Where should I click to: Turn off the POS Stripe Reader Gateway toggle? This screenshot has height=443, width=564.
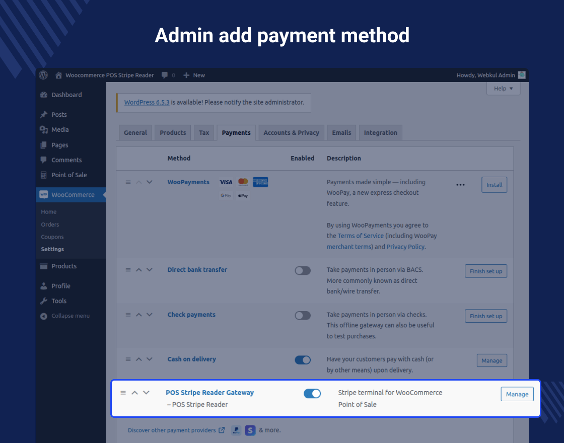[x=312, y=393]
